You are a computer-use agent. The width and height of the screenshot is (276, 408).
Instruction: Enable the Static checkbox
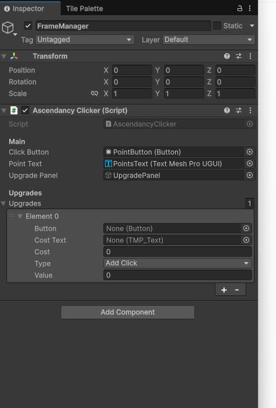(x=217, y=26)
